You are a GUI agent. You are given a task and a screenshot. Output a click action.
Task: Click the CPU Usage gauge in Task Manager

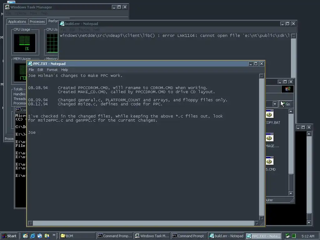25,43
